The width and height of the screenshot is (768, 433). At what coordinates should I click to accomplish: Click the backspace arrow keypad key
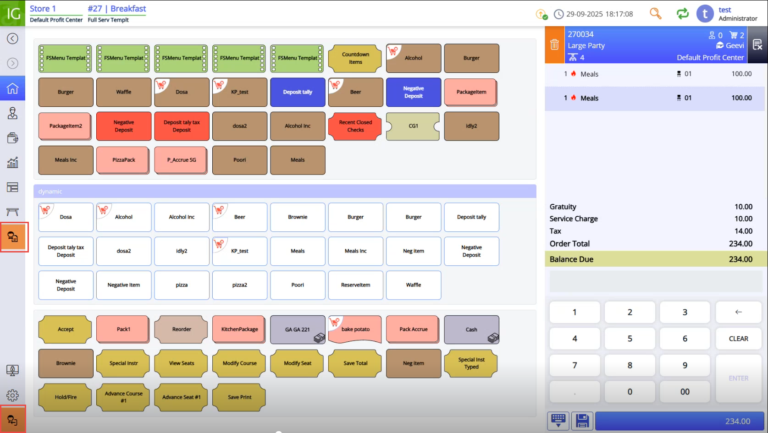tap(738, 312)
